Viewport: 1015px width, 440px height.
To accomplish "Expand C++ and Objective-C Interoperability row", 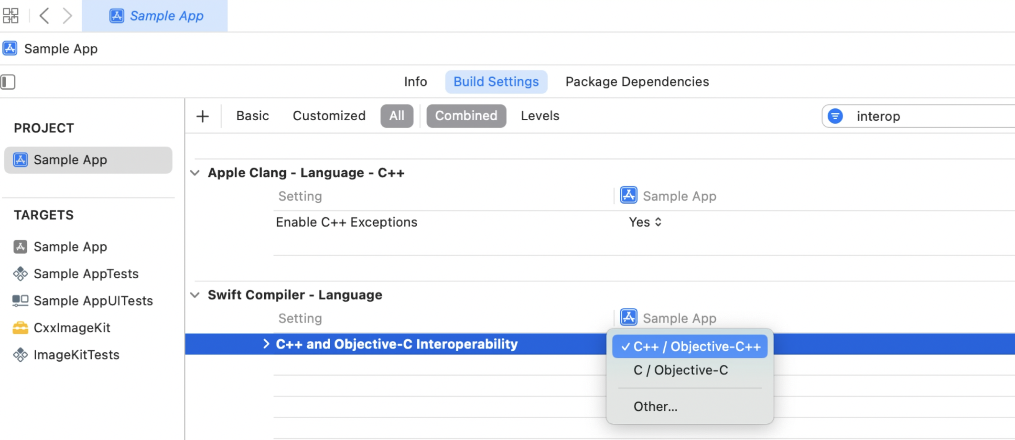I will point(266,344).
